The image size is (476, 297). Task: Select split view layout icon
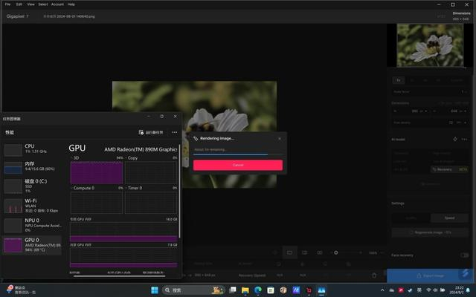point(304,252)
